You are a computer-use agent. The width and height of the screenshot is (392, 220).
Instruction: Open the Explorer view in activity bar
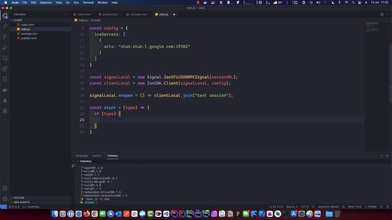click(x=5, y=16)
